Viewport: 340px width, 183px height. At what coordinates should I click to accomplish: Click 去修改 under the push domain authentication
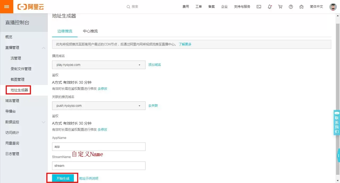tap(103, 130)
